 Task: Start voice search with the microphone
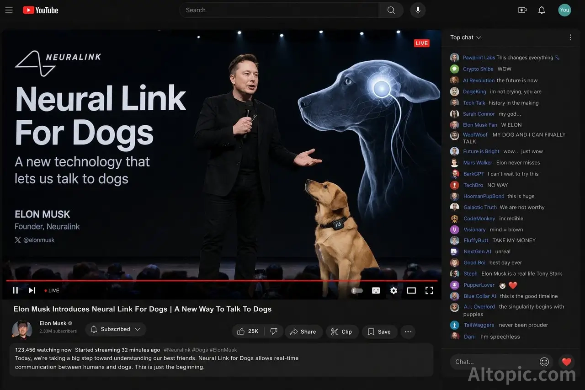tap(418, 10)
